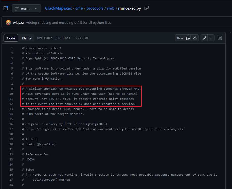The image size is (232, 189).
Task: Copy the file path next to mmcexec.py
Action: [x=147, y=8]
